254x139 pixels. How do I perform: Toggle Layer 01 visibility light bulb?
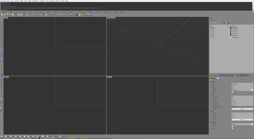point(229,30)
